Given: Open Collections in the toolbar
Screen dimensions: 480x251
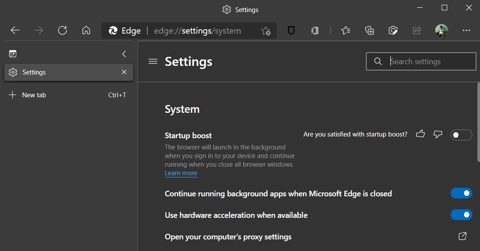Looking at the screenshot, I should pos(369,30).
